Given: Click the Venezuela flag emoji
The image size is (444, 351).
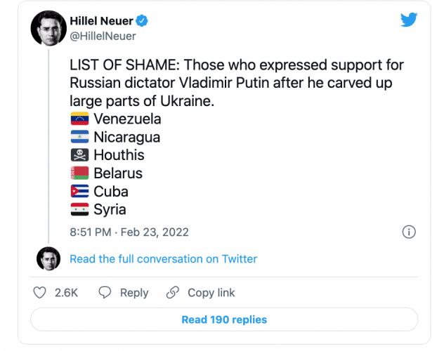Looking at the screenshot, I should coord(79,119).
